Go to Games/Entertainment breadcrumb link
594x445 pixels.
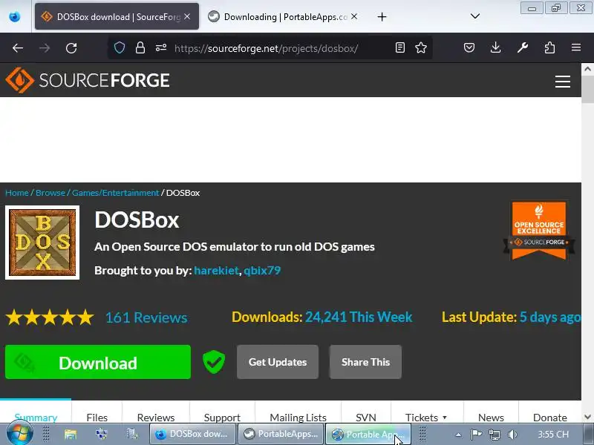click(x=116, y=193)
